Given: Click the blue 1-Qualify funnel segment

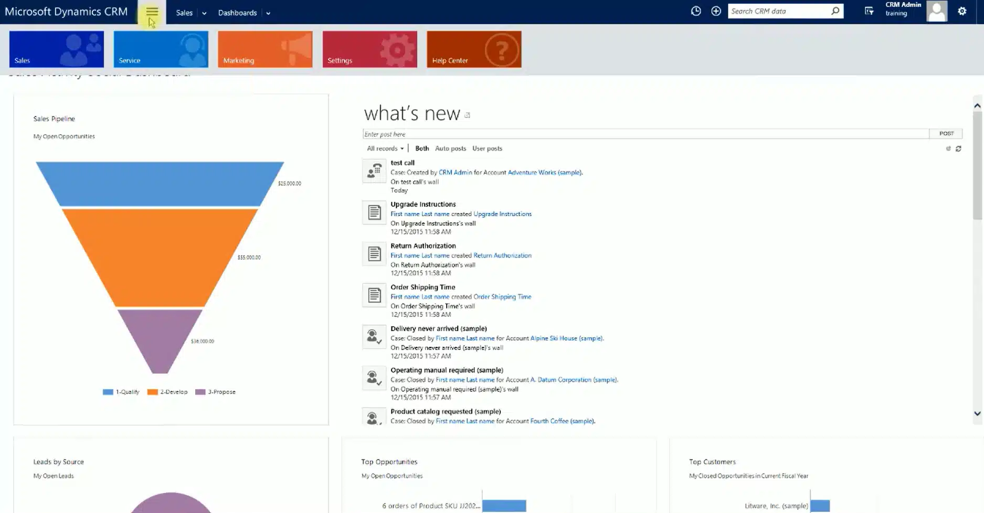Looking at the screenshot, I should point(160,184).
